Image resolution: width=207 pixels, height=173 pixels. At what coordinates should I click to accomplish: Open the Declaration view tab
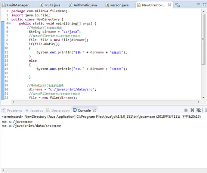coord(58,110)
